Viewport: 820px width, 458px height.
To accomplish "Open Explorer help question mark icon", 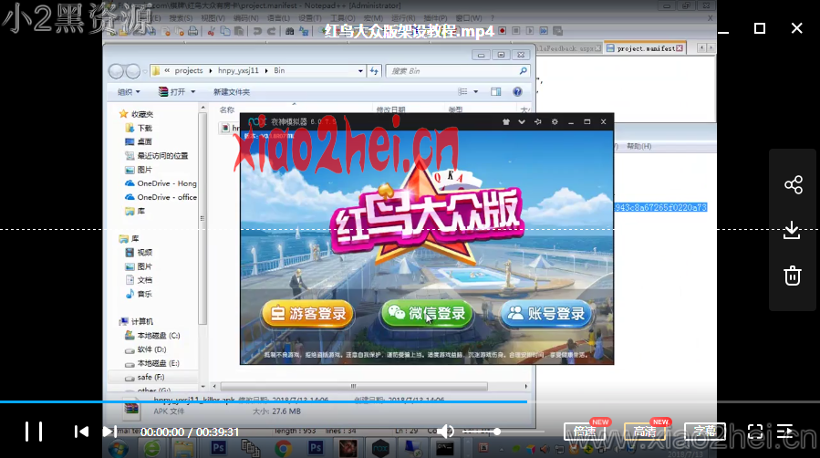I will click(517, 92).
